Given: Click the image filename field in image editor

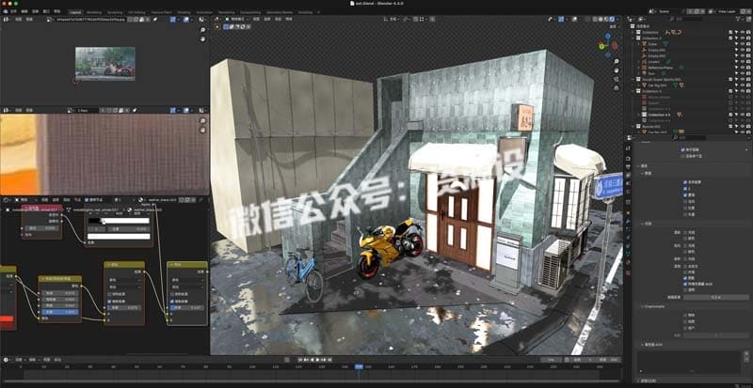Looking at the screenshot, I should pos(92,19).
